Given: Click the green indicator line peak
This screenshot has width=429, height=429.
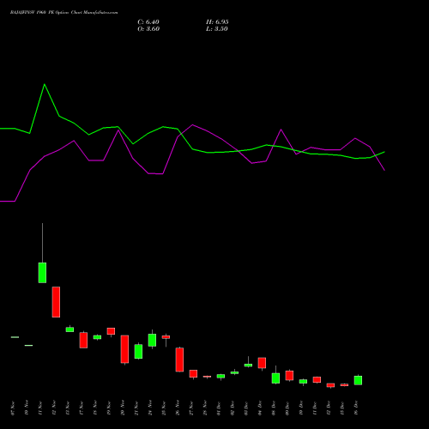Looking at the screenshot, I should (x=45, y=84).
